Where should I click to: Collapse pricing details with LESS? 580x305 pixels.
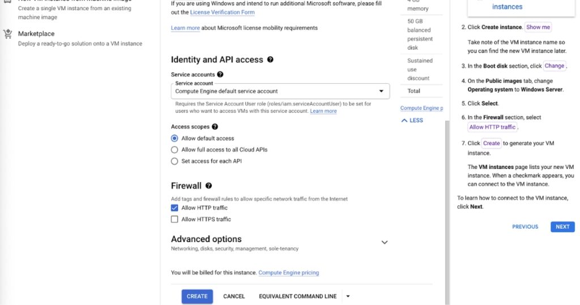coord(412,120)
